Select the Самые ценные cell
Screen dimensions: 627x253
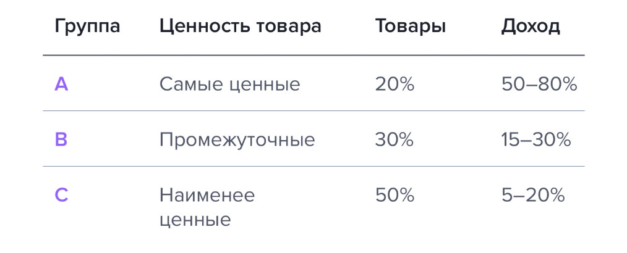[229, 84]
